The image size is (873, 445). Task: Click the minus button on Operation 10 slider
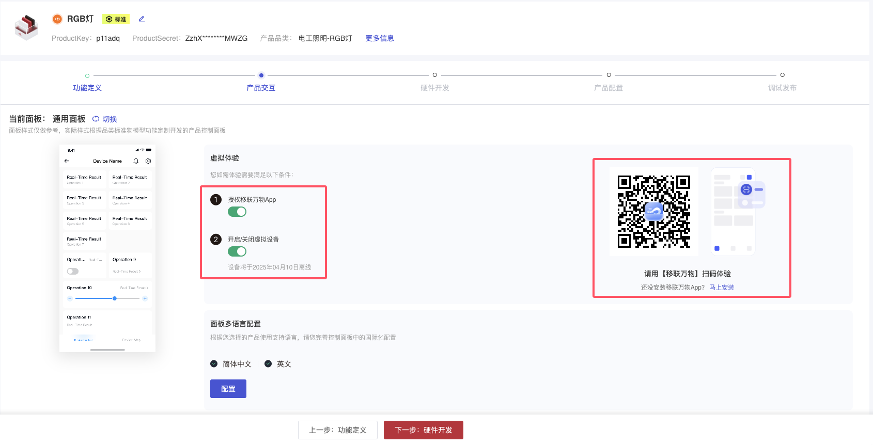70,298
